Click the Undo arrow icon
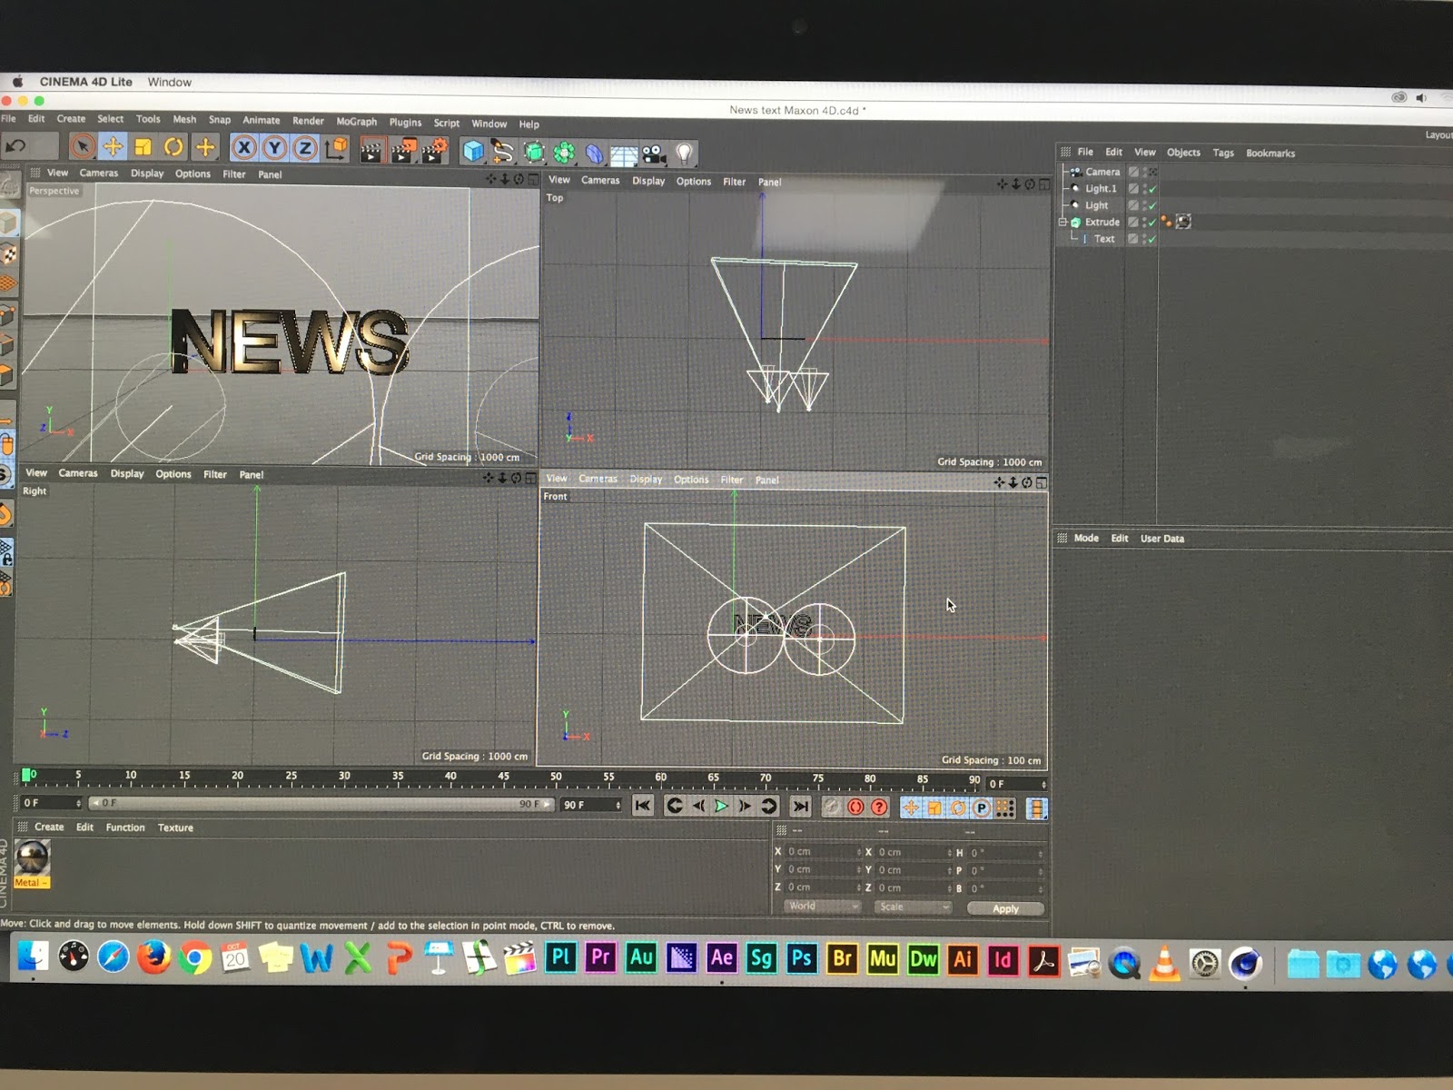The width and height of the screenshot is (1453, 1090). click(x=16, y=145)
